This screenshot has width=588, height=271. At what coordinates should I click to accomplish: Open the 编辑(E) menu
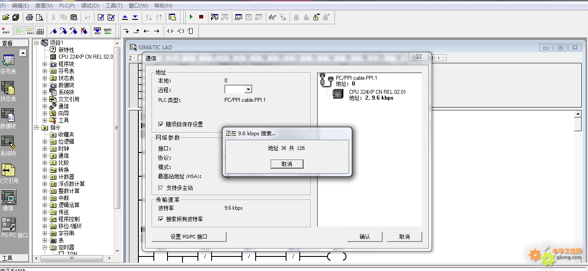[x=20, y=6]
